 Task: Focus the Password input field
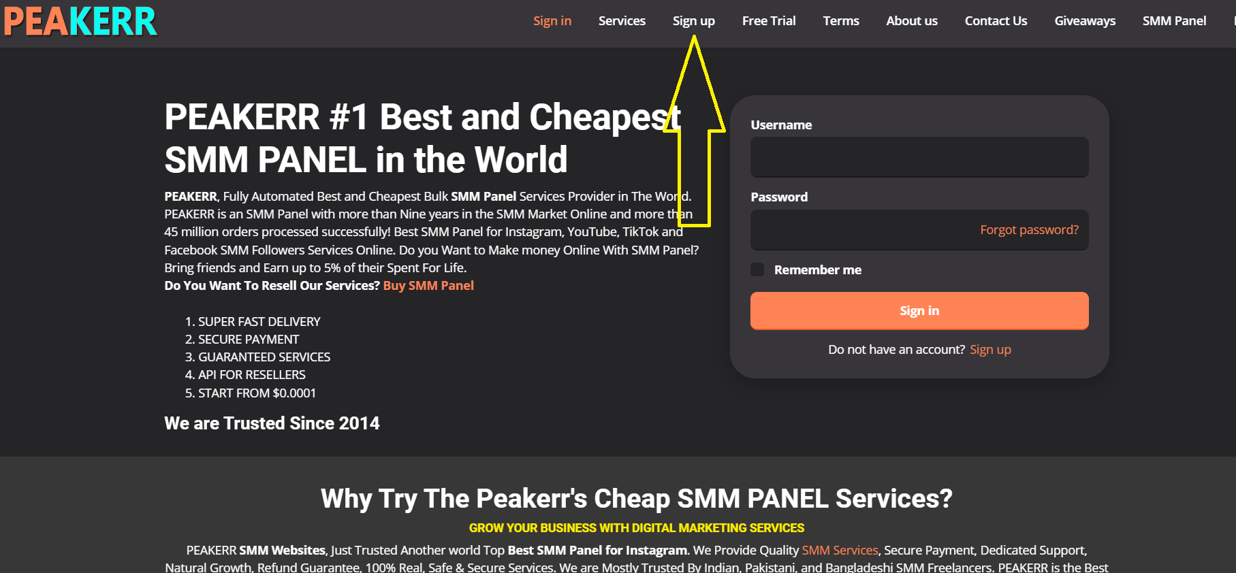[x=919, y=229]
